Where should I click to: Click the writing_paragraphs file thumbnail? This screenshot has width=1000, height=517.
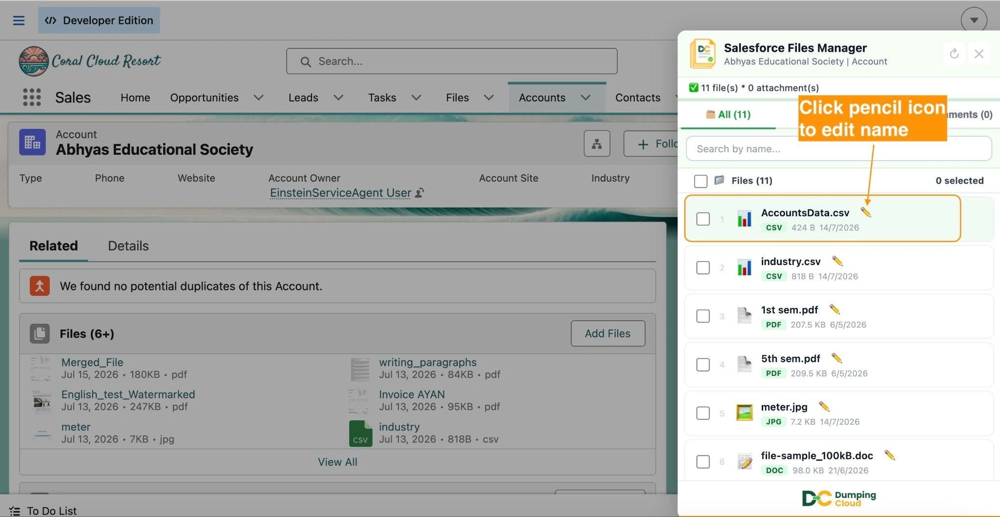coord(360,369)
